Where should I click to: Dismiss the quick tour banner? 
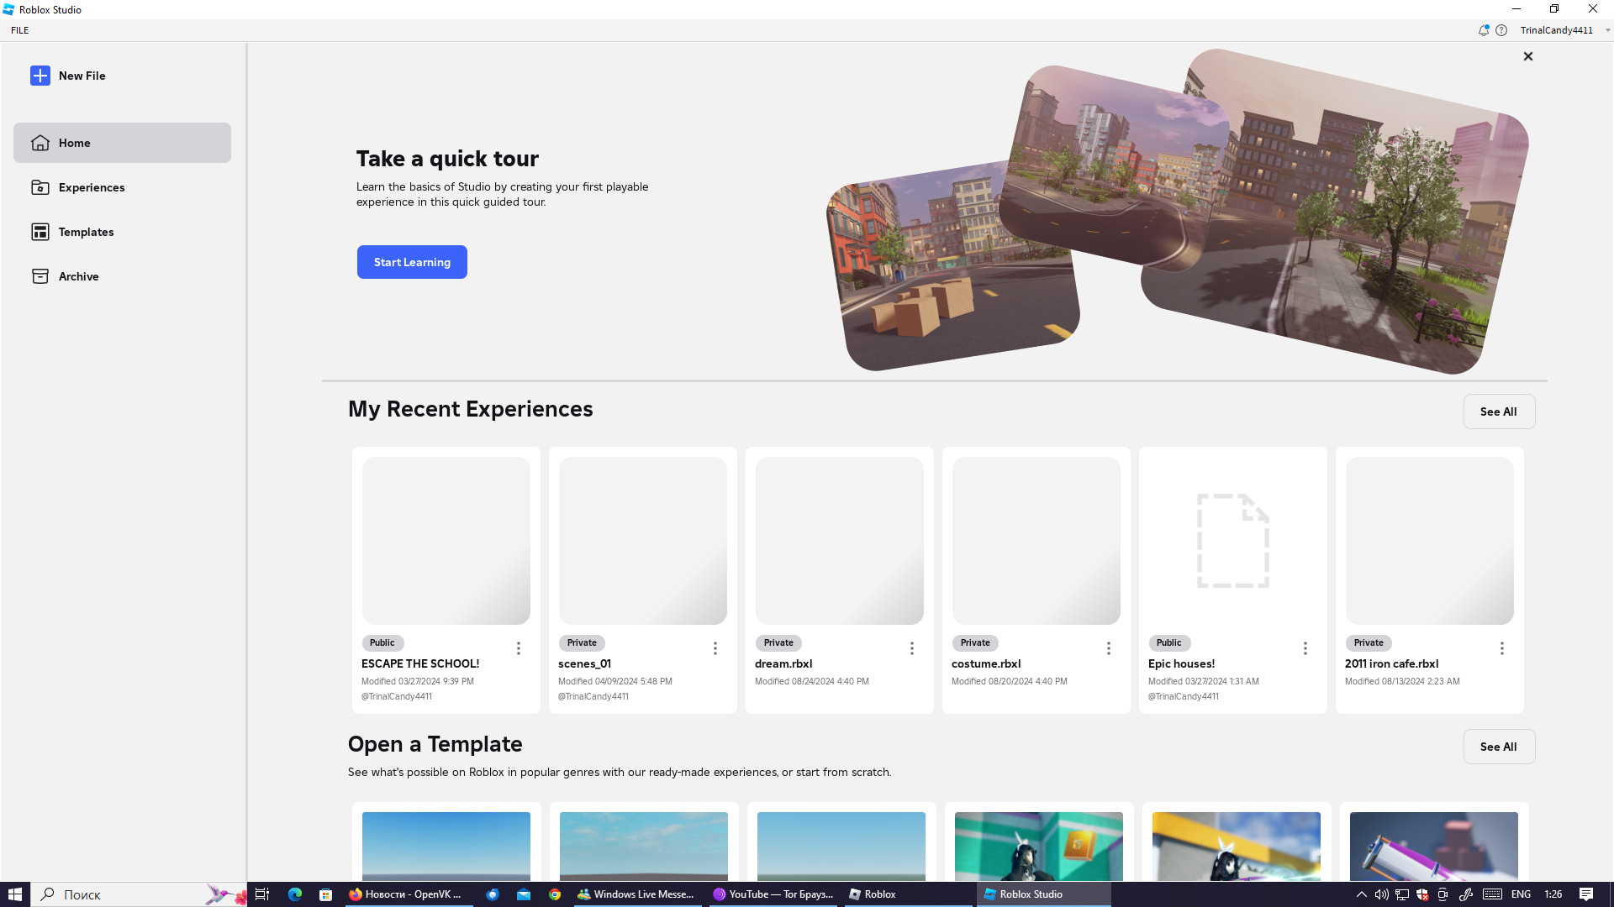[x=1527, y=56]
